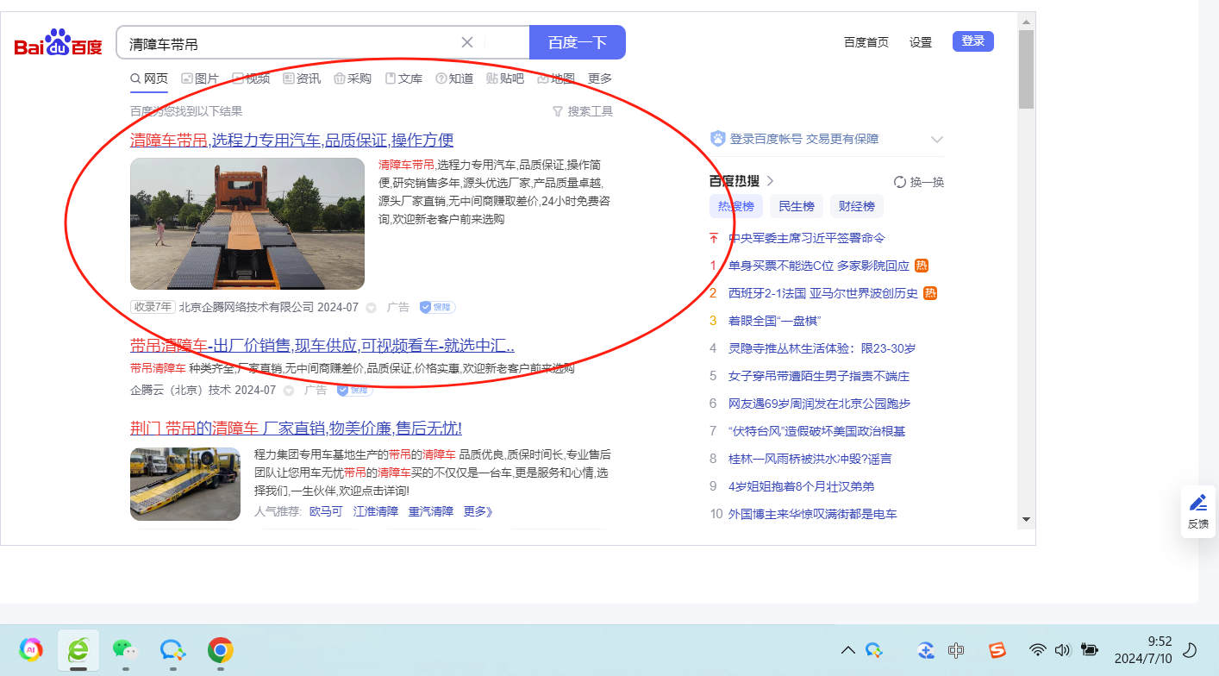Image resolution: width=1219 pixels, height=676 pixels.
Task: Click the 保障 badge under first ad result
Action: 437,307
